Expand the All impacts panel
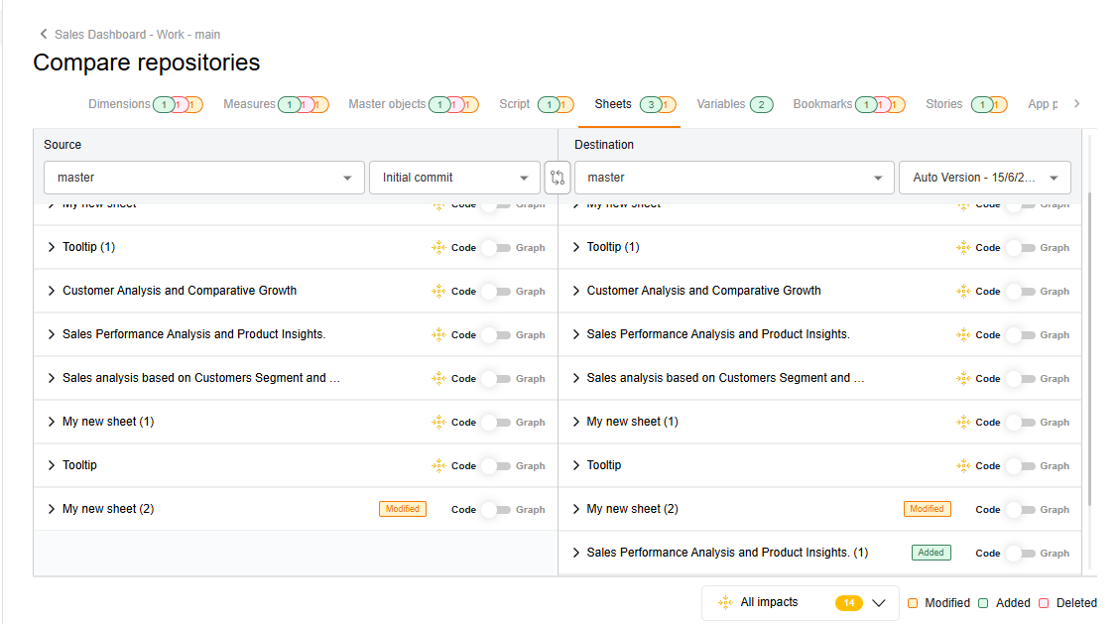The width and height of the screenshot is (1119, 624). pos(878,602)
